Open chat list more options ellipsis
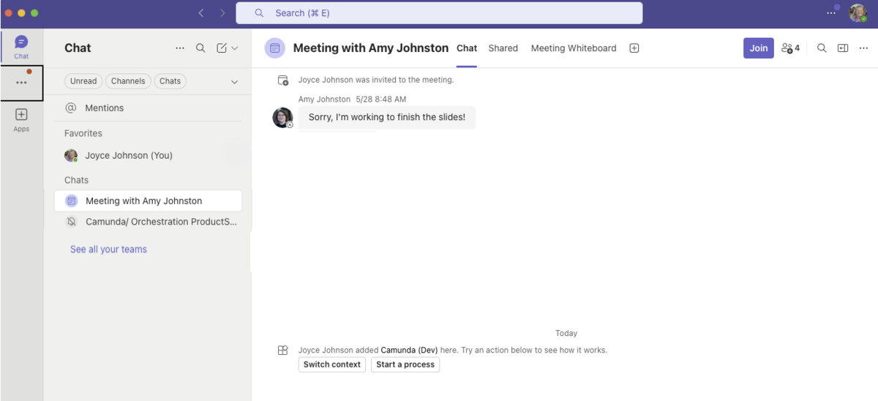Screen dimensions: 878x401 (180, 48)
